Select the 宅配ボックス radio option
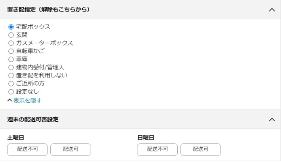The image size is (281, 162). click(x=11, y=27)
